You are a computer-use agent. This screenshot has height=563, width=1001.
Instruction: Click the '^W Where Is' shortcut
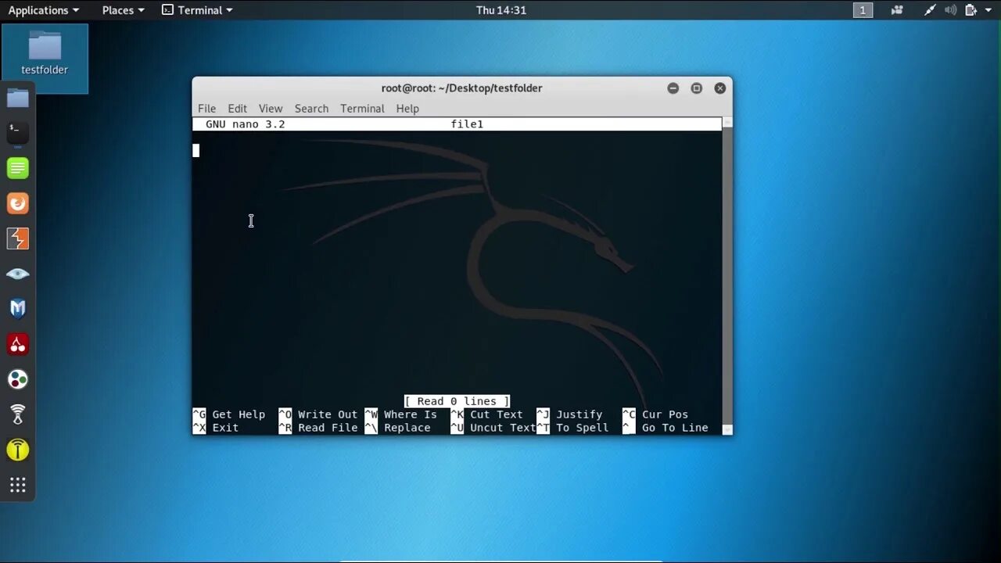[x=401, y=414]
